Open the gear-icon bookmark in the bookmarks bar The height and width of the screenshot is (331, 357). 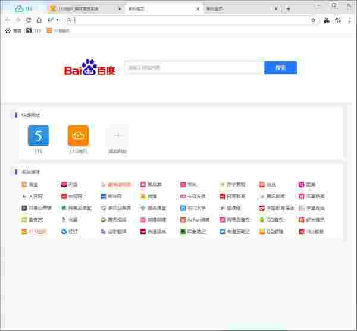tap(13, 30)
